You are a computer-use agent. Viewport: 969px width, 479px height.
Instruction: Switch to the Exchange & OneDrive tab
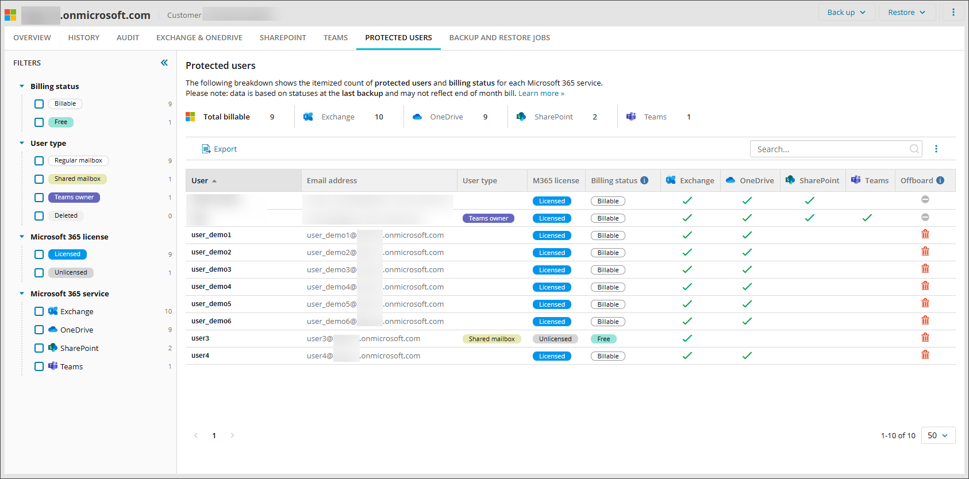point(199,38)
